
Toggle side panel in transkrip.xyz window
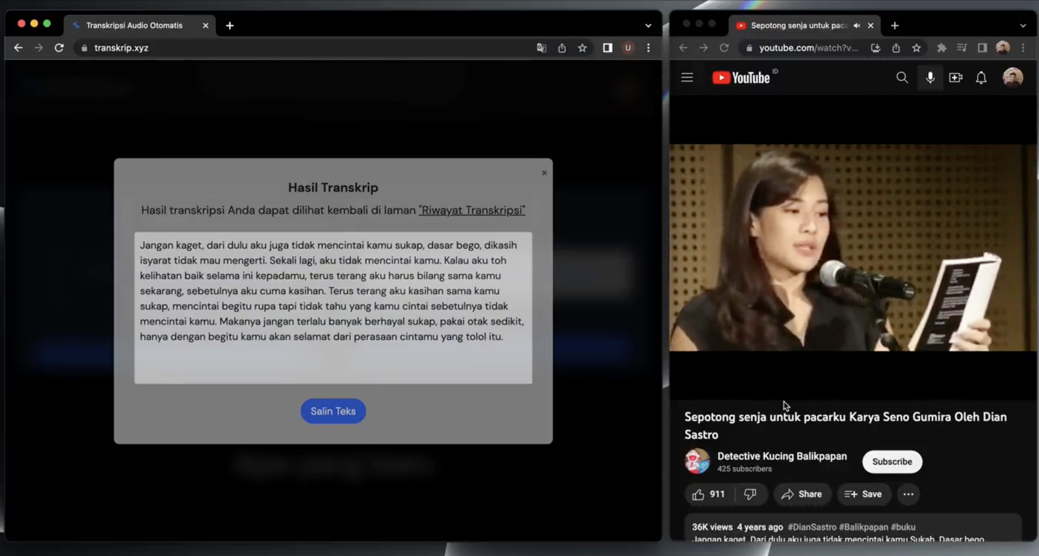(607, 48)
